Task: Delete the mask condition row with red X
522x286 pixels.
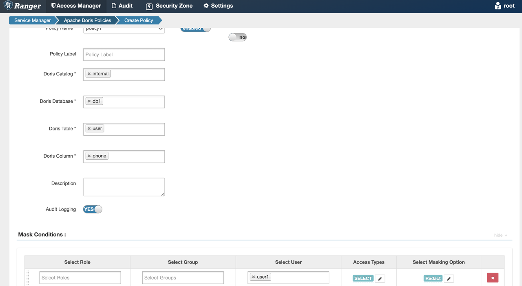Action: 492,277
